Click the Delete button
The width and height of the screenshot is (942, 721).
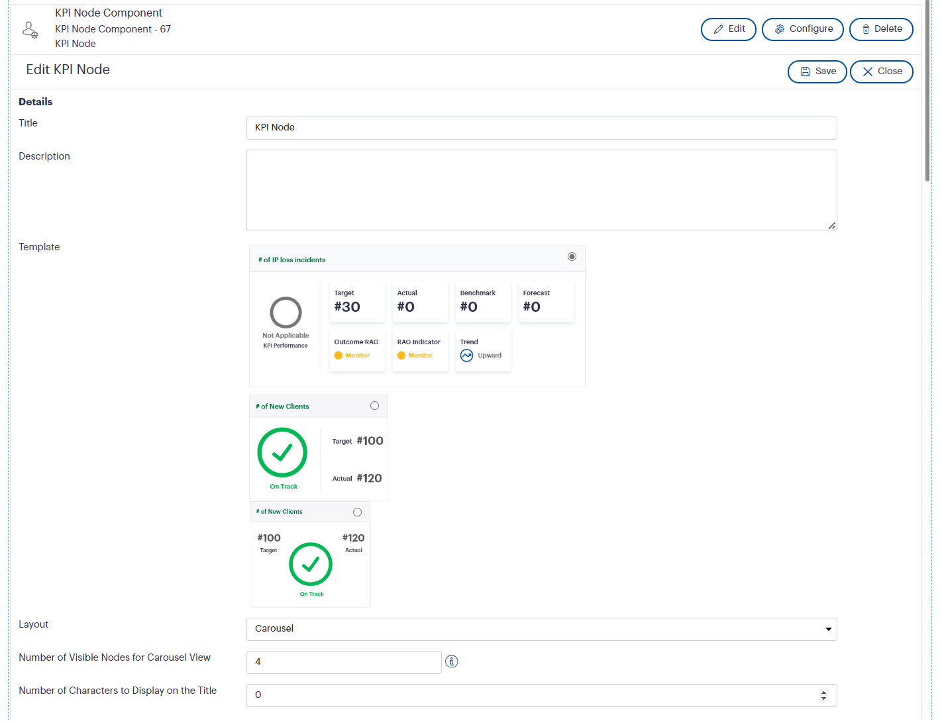[x=881, y=29]
